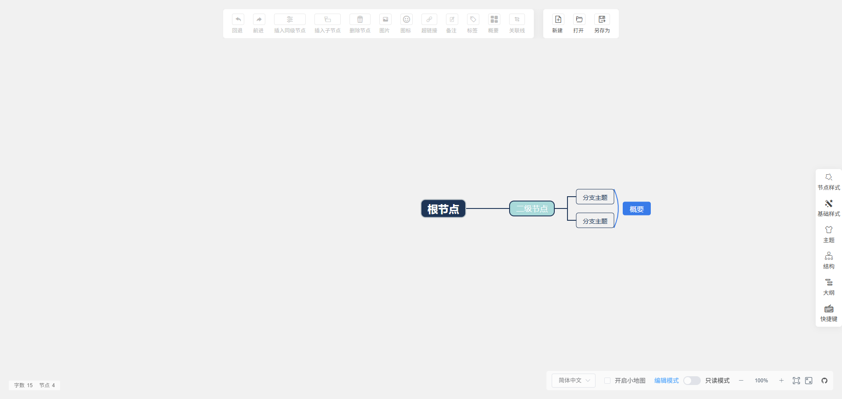842x399 pixels.
Task: Show the 大纲 outline panel
Action: click(x=829, y=287)
